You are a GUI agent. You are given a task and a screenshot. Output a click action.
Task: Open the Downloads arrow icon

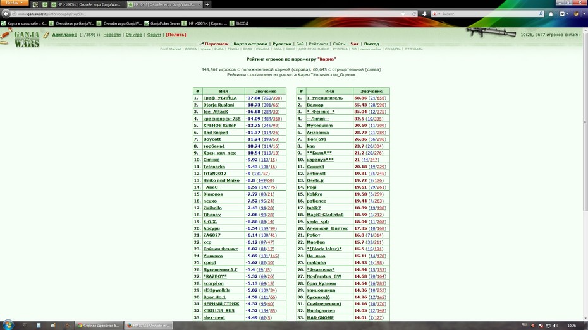pos(424,14)
